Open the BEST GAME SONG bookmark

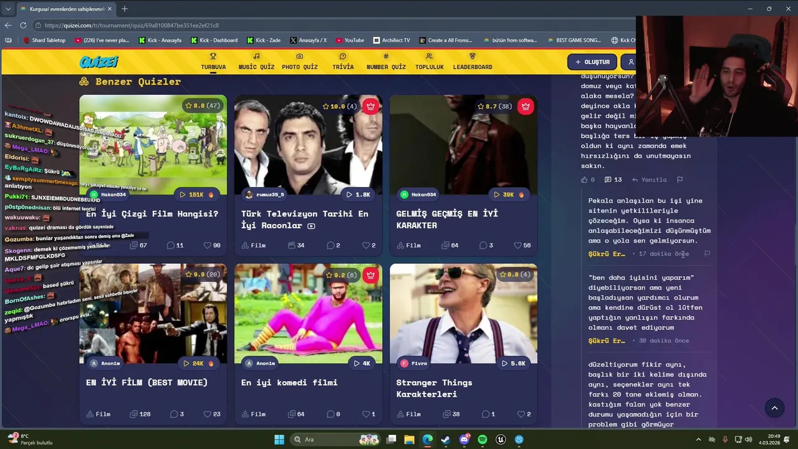[574, 40]
